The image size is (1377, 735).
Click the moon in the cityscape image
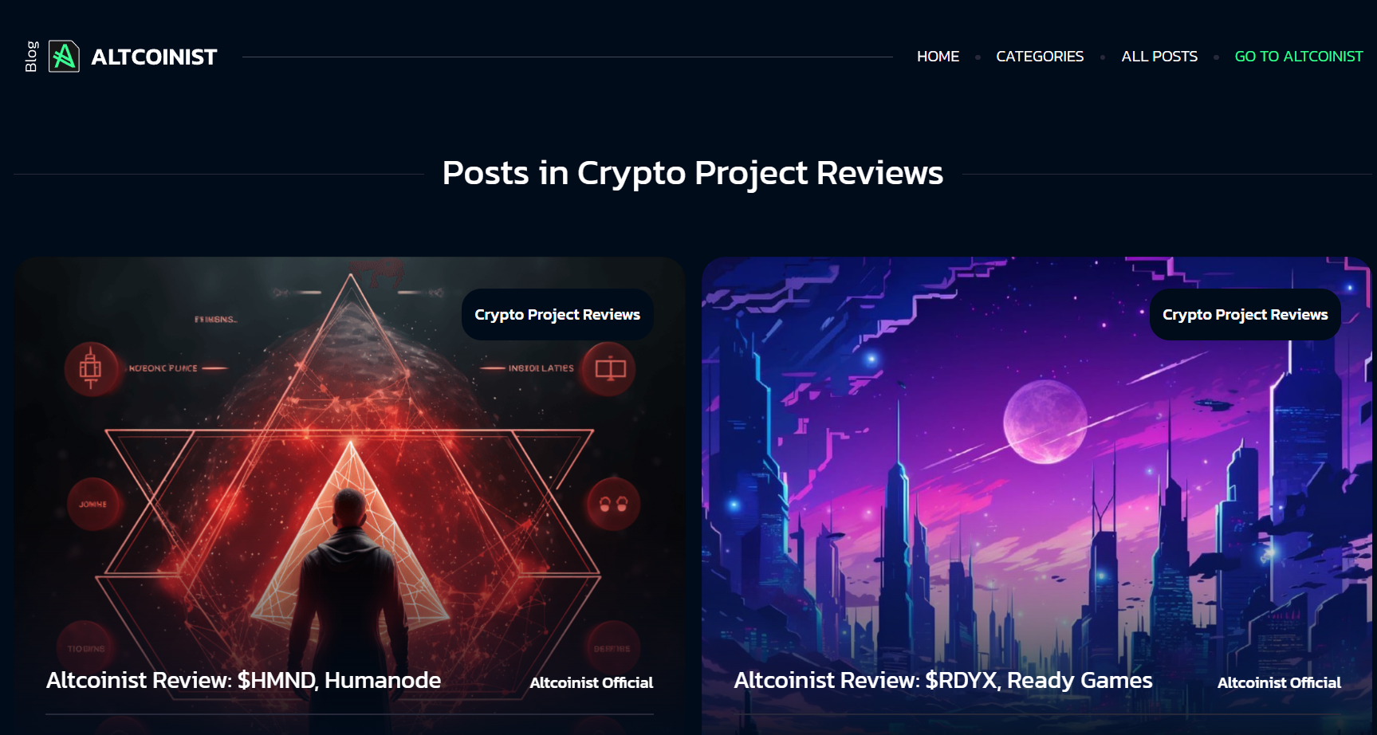coord(1045,422)
